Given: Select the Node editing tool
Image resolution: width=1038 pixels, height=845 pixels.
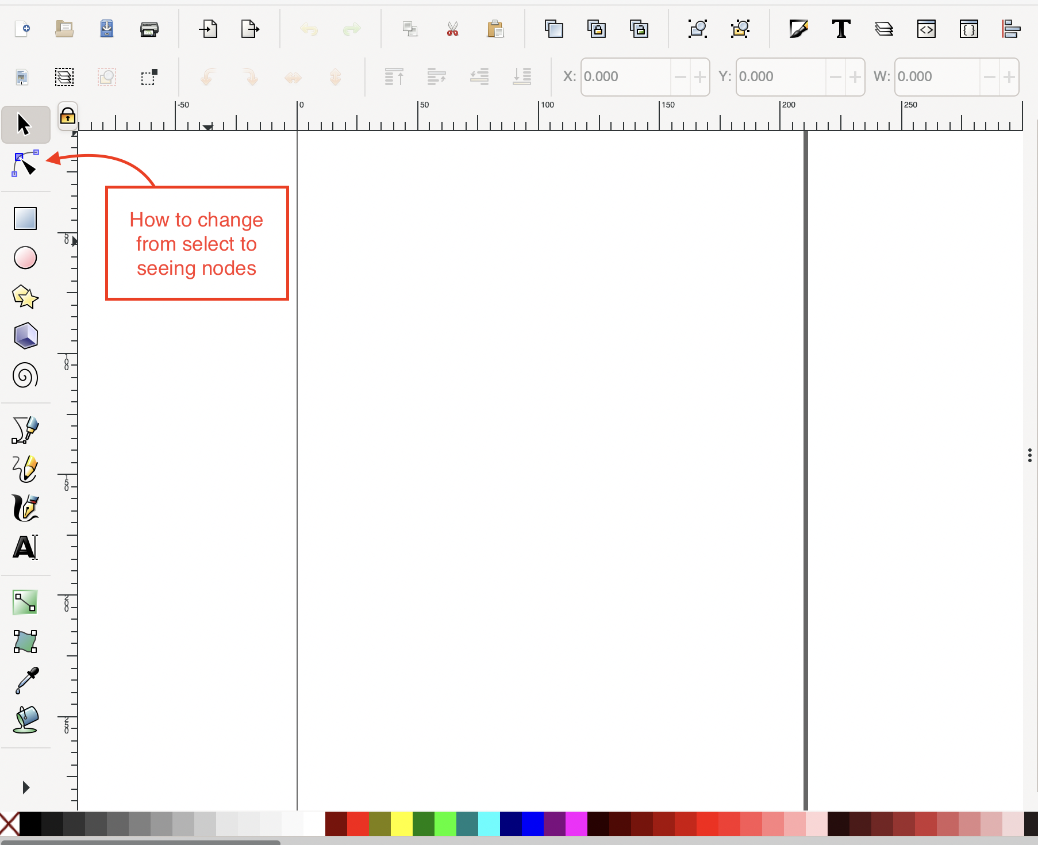Looking at the screenshot, I should coord(25,165).
